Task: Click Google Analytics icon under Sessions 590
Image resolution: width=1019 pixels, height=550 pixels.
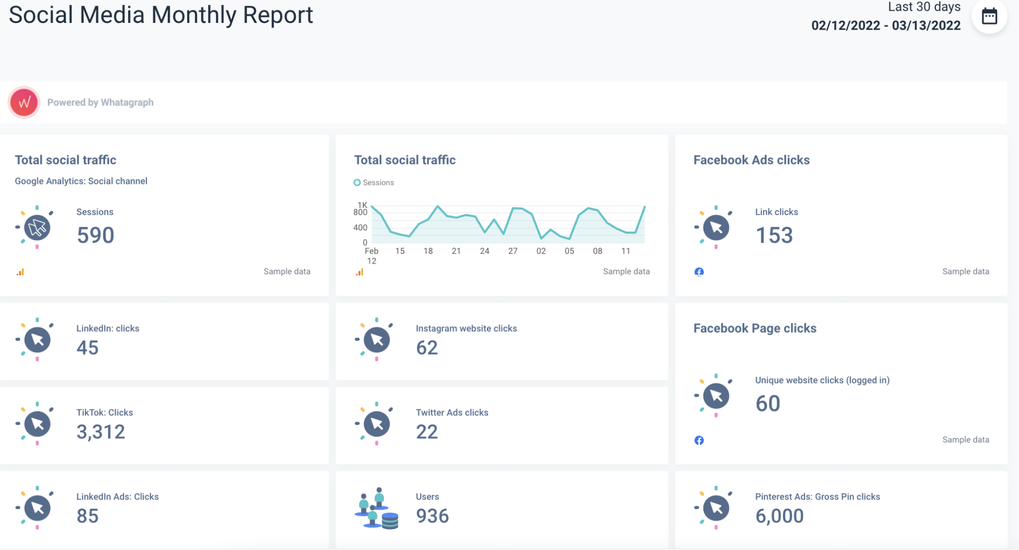Action: [x=20, y=272]
